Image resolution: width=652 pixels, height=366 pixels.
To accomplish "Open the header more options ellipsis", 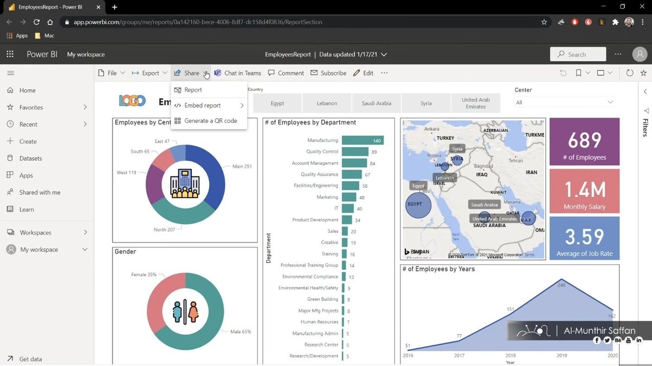I will click(x=618, y=54).
